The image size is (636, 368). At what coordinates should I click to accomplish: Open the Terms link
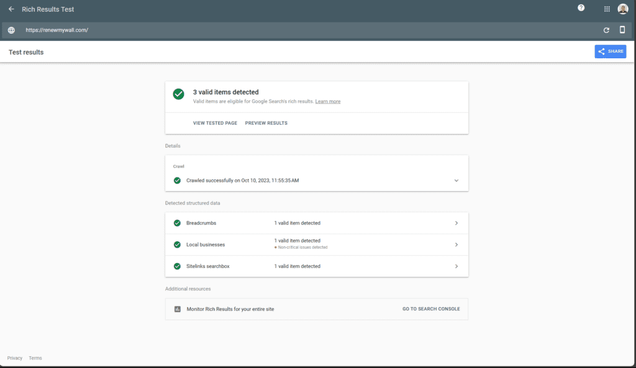pyautogui.click(x=35, y=358)
